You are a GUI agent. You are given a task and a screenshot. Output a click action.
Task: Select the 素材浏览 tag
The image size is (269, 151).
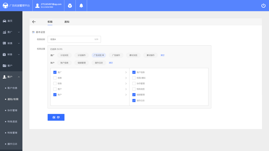click(133, 55)
